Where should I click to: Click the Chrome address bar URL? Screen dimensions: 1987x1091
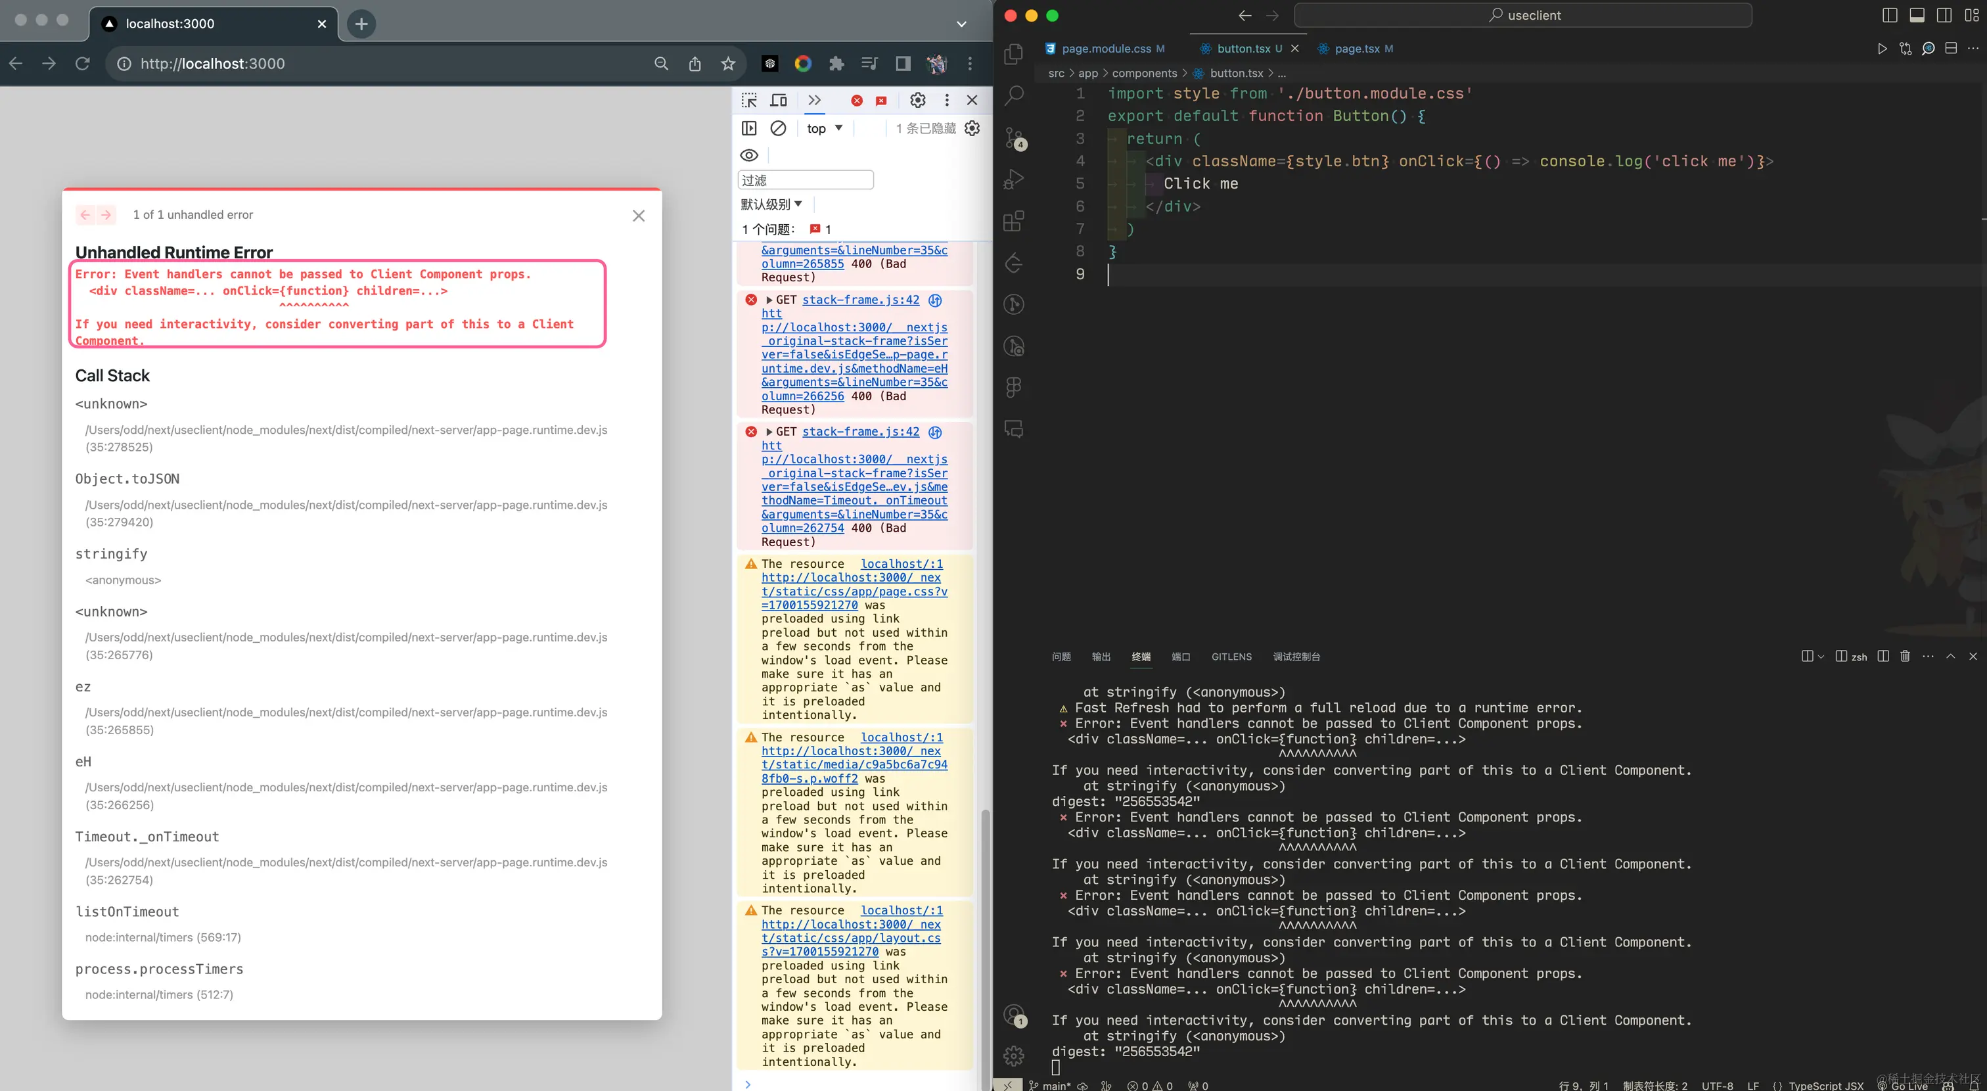[212, 64]
